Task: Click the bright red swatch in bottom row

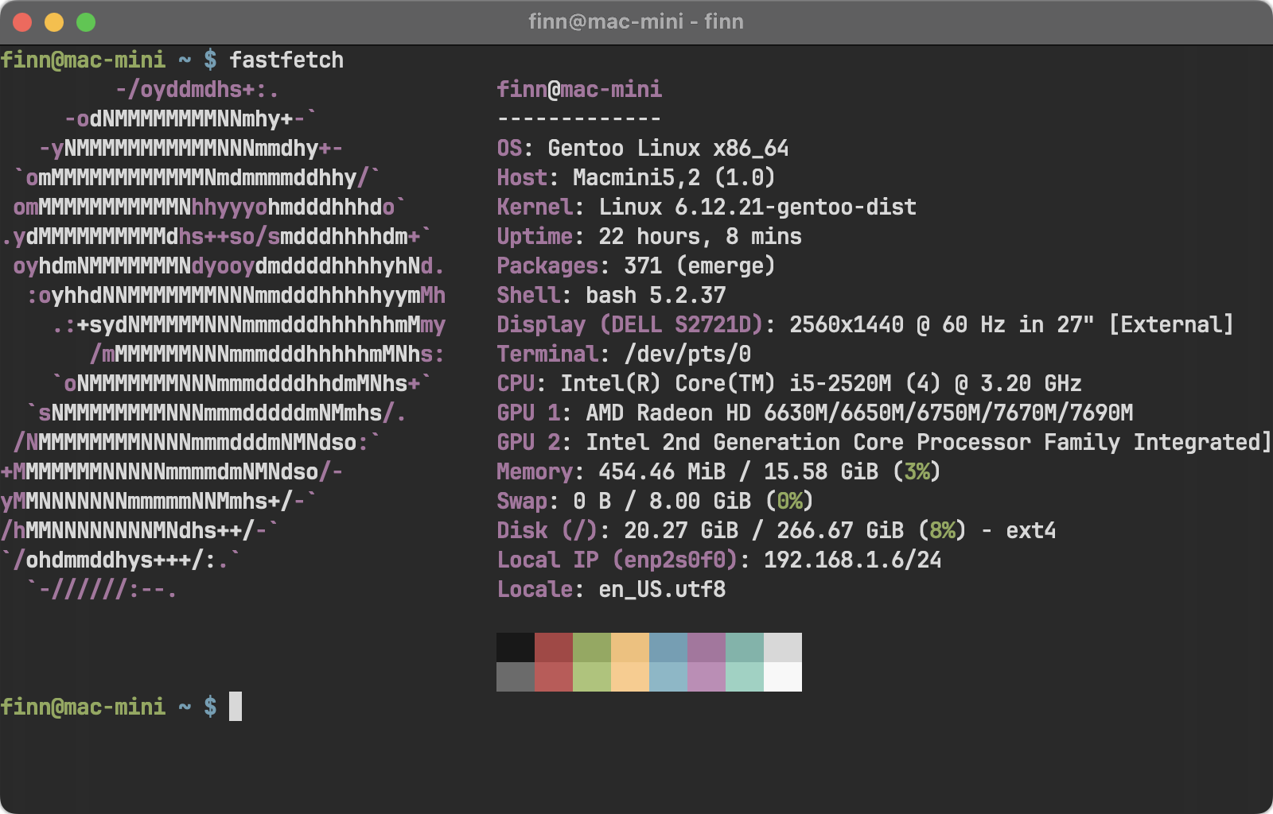Action: [x=554, y=676]
